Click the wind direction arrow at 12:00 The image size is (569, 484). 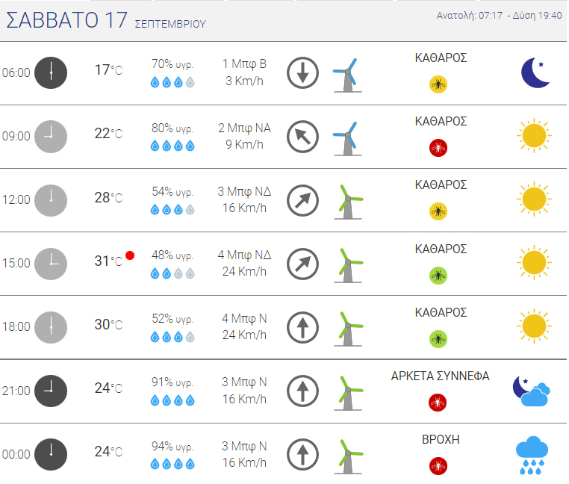pos(302,200)
